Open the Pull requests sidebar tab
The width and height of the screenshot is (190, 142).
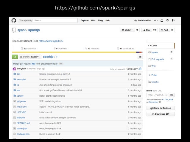[x=161, y=59]
